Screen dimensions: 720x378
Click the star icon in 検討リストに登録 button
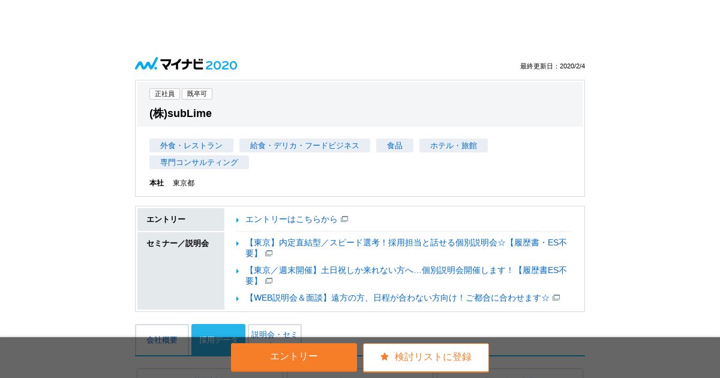[x=385, y=356]
